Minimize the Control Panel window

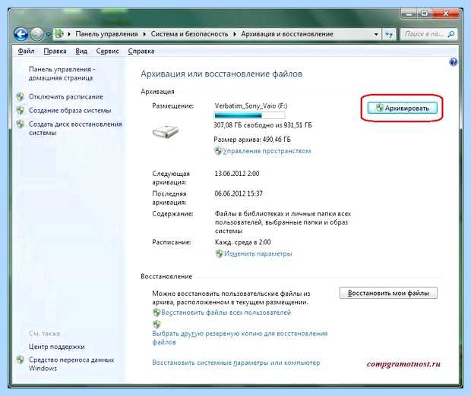click(409, 14)
